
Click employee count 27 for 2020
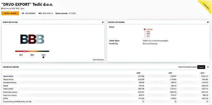(143, 102)
